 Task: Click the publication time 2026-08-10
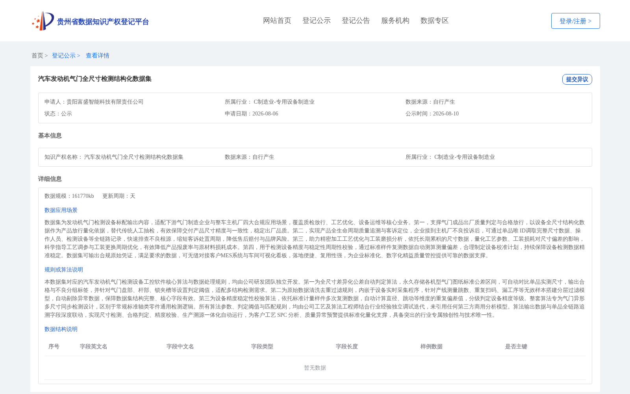[x=446, y=113]
